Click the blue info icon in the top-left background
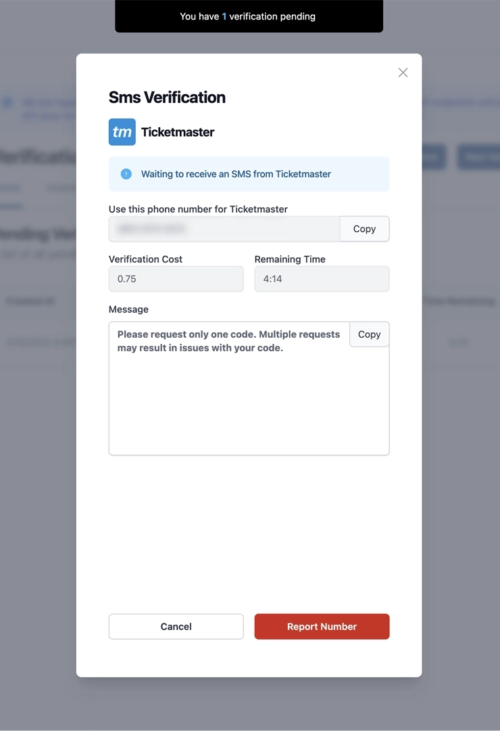The image size is (500, 731). click(7, 102)
